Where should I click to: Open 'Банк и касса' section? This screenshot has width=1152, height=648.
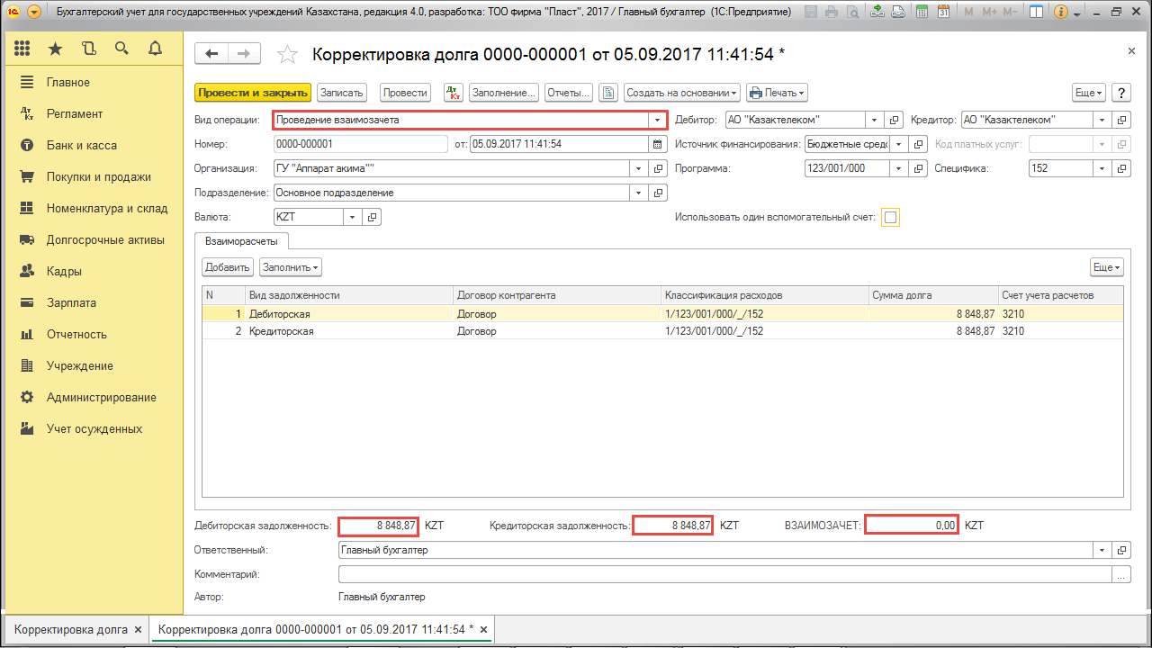[81, 146]
